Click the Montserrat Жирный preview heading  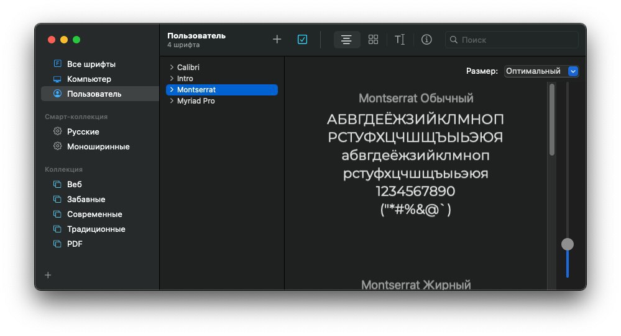tap(416, 285)
